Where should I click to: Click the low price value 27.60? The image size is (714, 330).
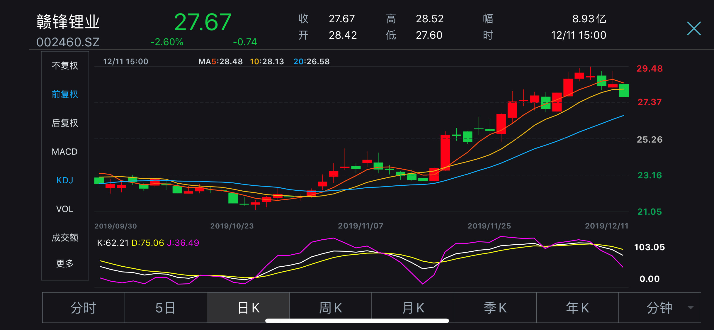(429, 35)
